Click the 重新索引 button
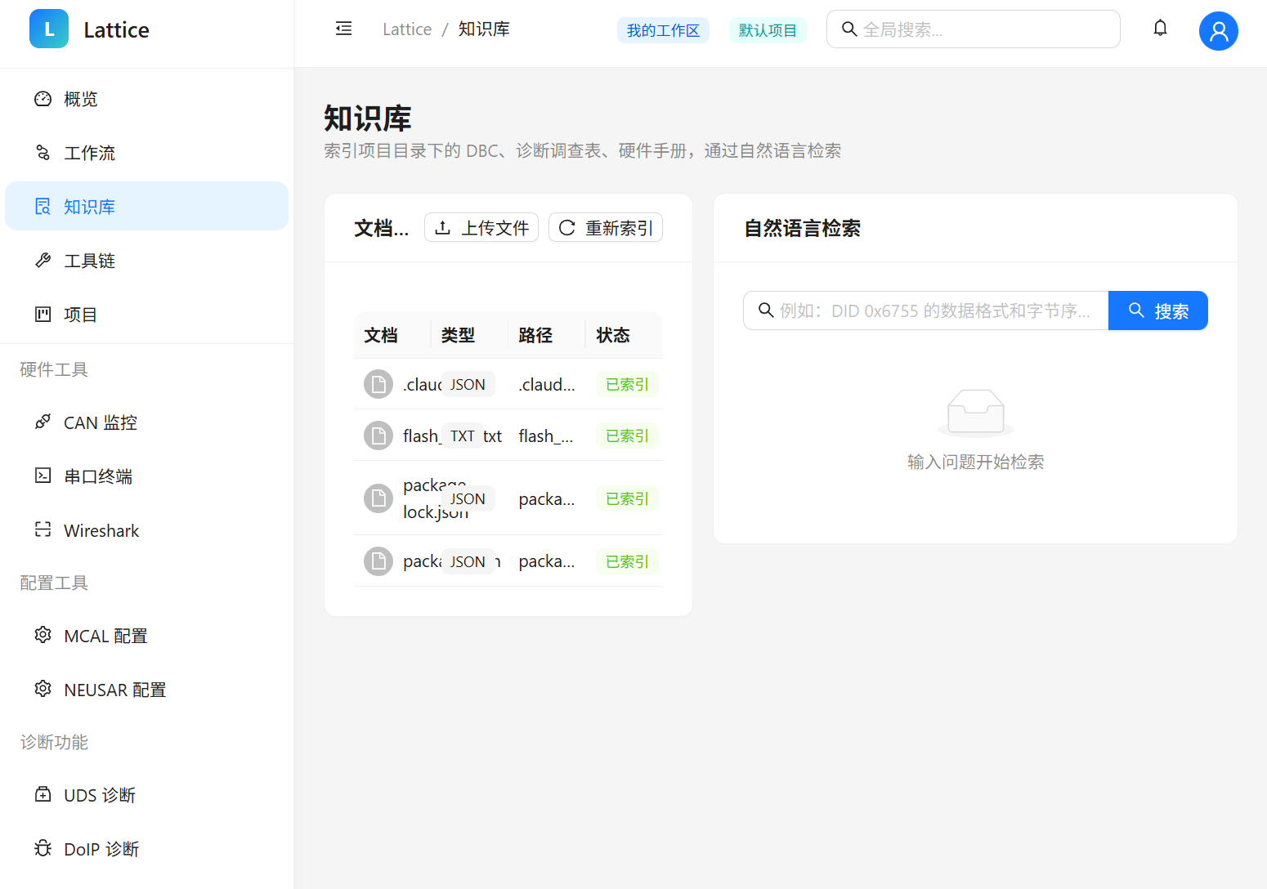Screen dimensions: 1267x889 [x=606, y=228]
